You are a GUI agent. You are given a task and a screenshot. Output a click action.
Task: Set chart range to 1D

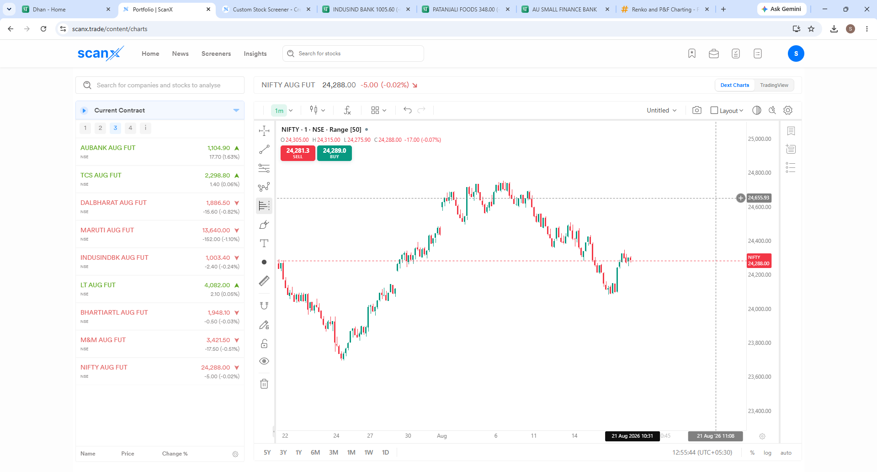(x=386, y=452)
